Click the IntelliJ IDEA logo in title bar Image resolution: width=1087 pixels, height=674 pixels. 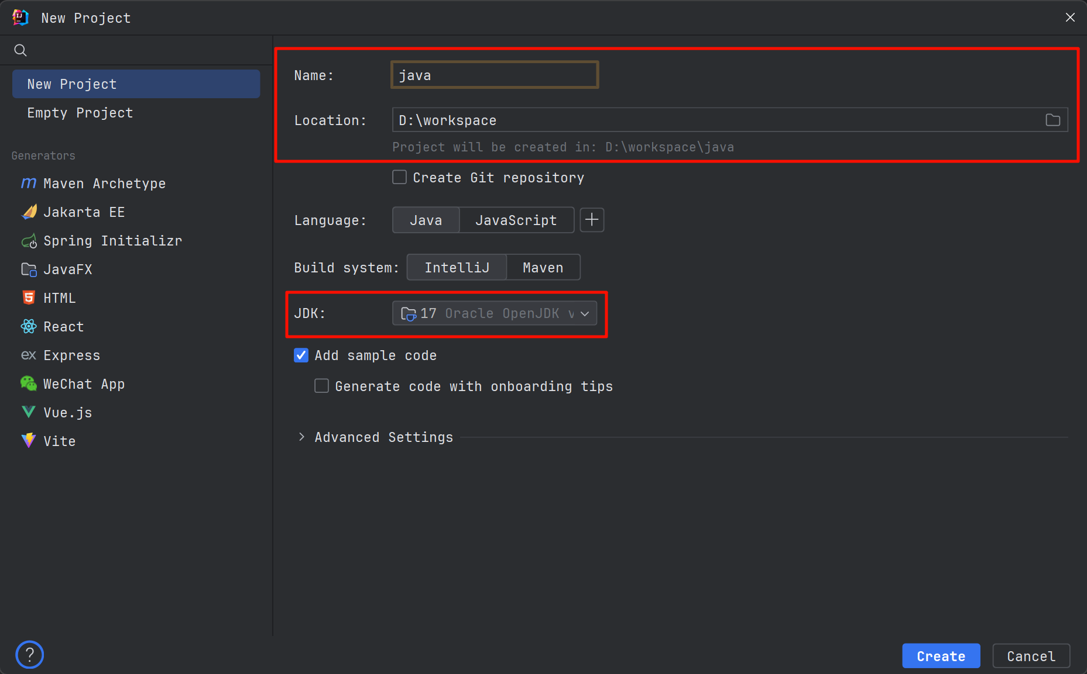click(20, 18)
